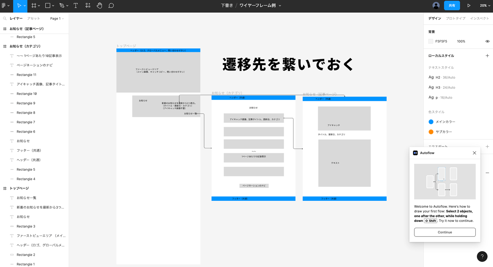The height and width of the screenshot is (267, 493).
Task: Open the Resources components tool
Action: [x=88, y=6]
